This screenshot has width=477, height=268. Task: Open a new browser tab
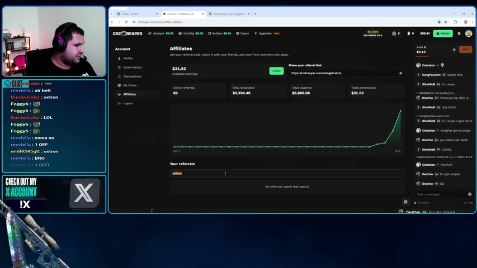coord(256,13)
